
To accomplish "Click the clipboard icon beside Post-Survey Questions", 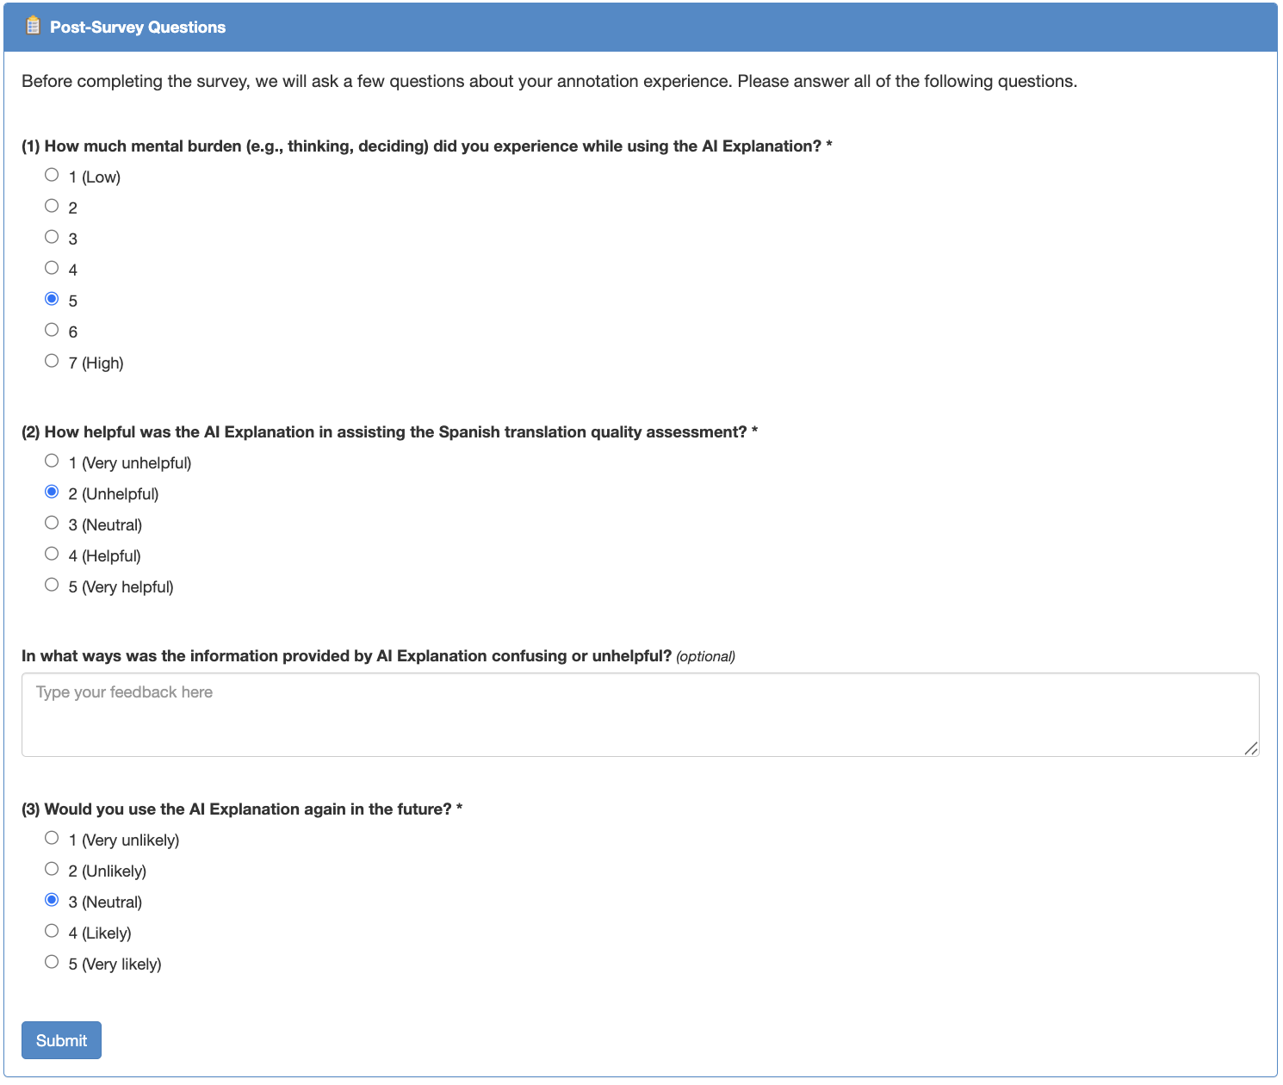I will click(33, 26).
